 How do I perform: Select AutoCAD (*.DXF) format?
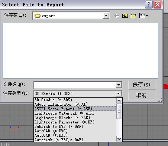coord(75,135)
